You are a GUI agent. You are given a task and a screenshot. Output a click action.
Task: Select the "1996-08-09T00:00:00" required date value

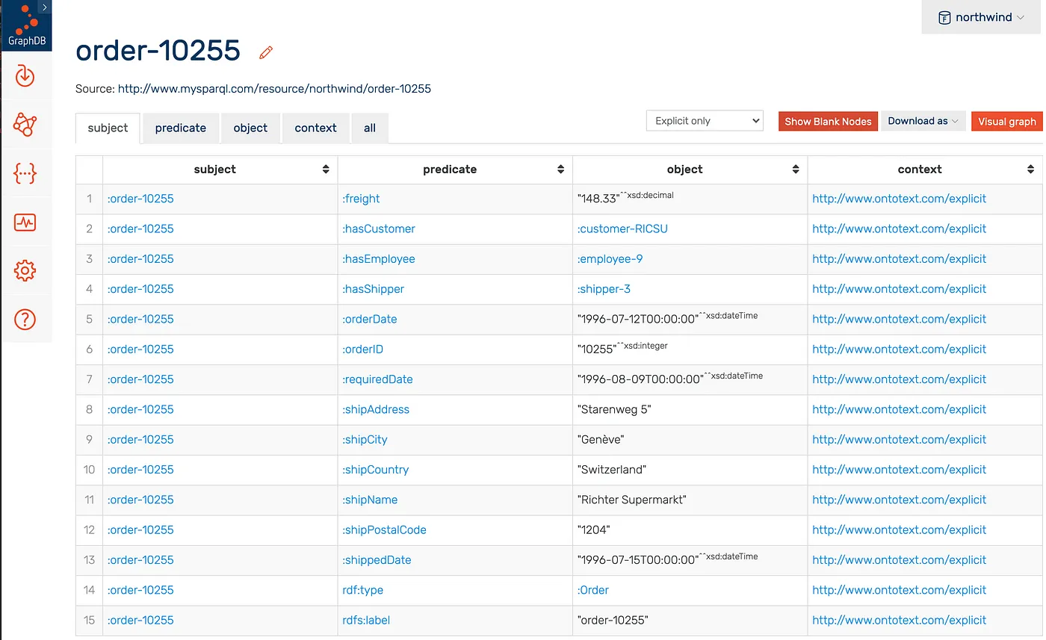click(x=640, y=379)
